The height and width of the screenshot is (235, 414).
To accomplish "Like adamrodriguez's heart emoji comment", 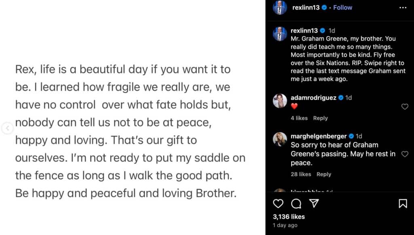I will point(405,107).
